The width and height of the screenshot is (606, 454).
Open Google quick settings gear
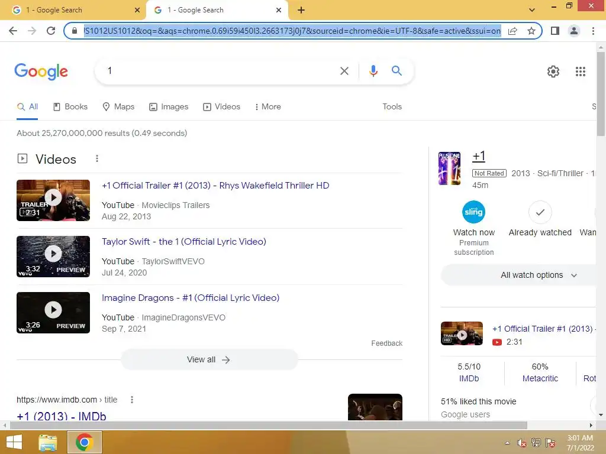pyautogui.click(x=553, y=72)
